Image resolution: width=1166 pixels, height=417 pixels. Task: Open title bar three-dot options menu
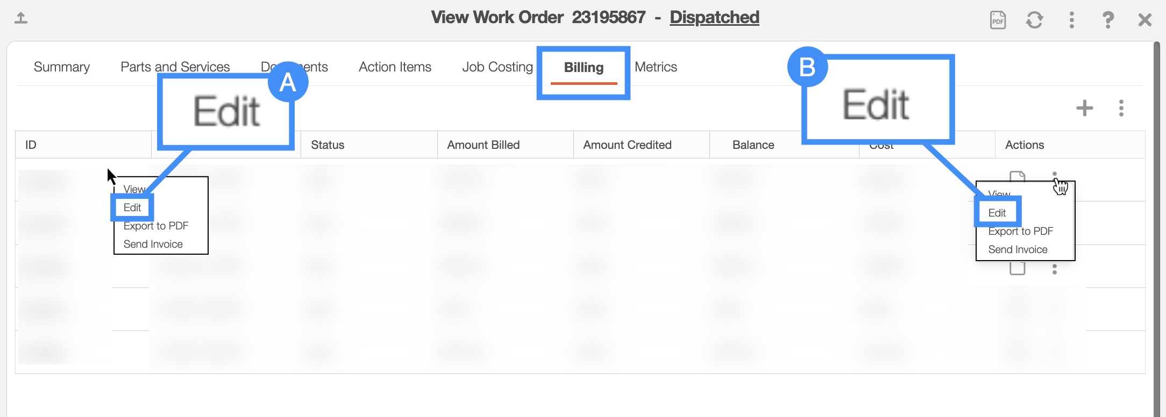pos(1071,20)
